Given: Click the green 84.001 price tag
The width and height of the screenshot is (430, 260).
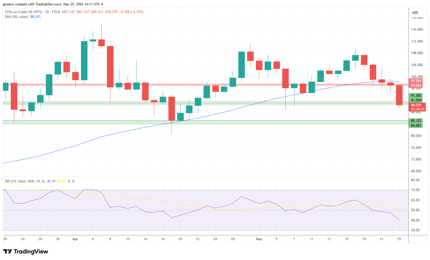Looking at the screenshot, I should click(416, 126).
